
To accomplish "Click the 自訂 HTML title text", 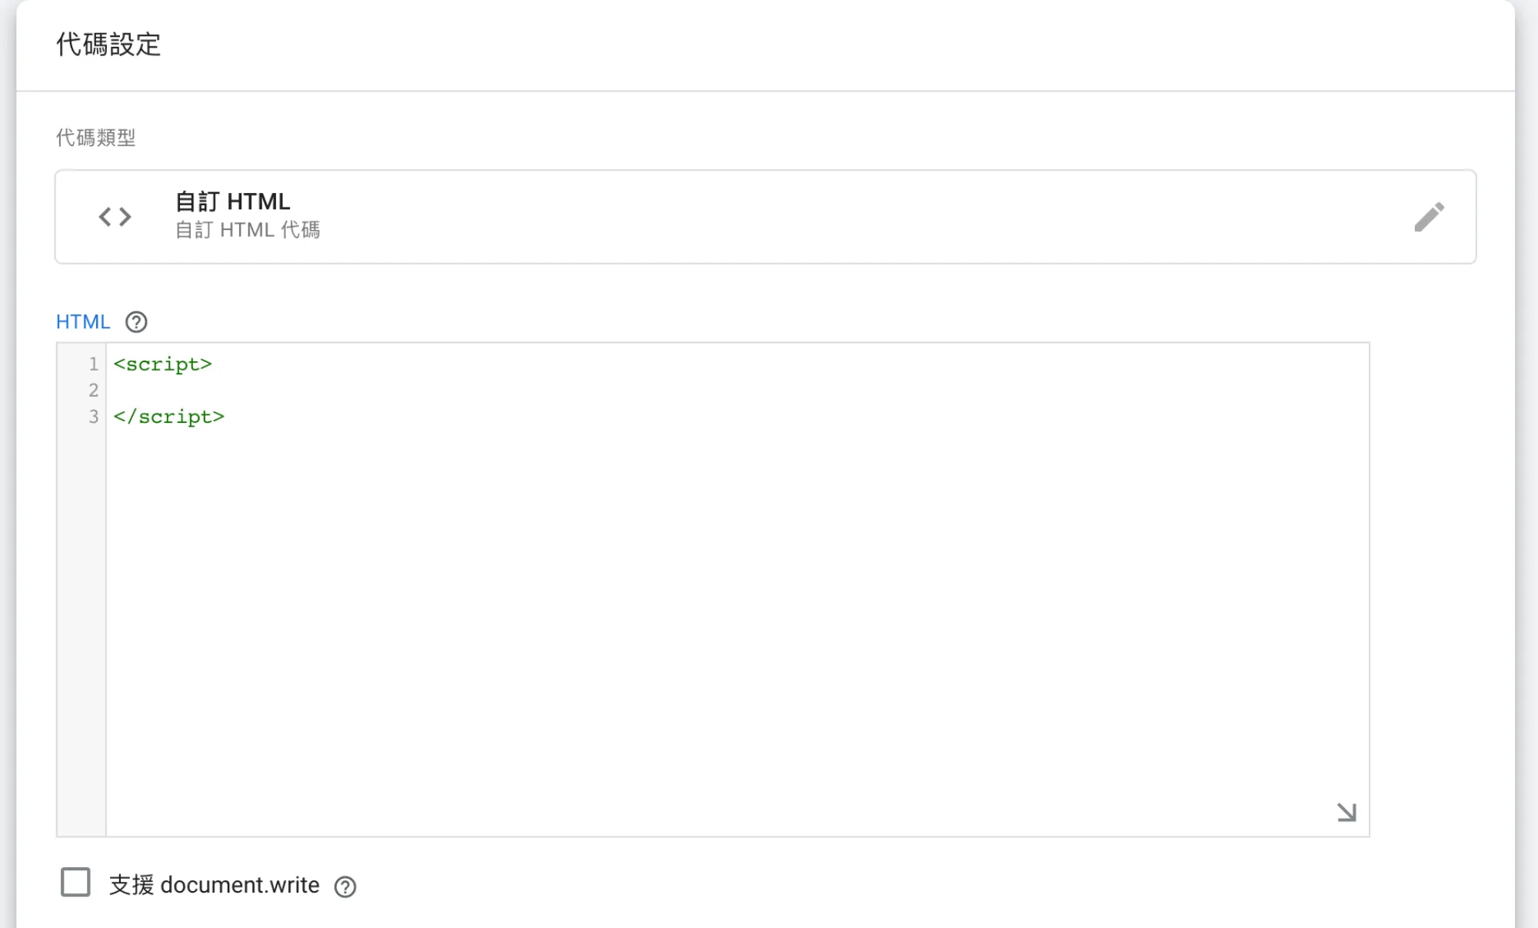I will coord(231,201).
